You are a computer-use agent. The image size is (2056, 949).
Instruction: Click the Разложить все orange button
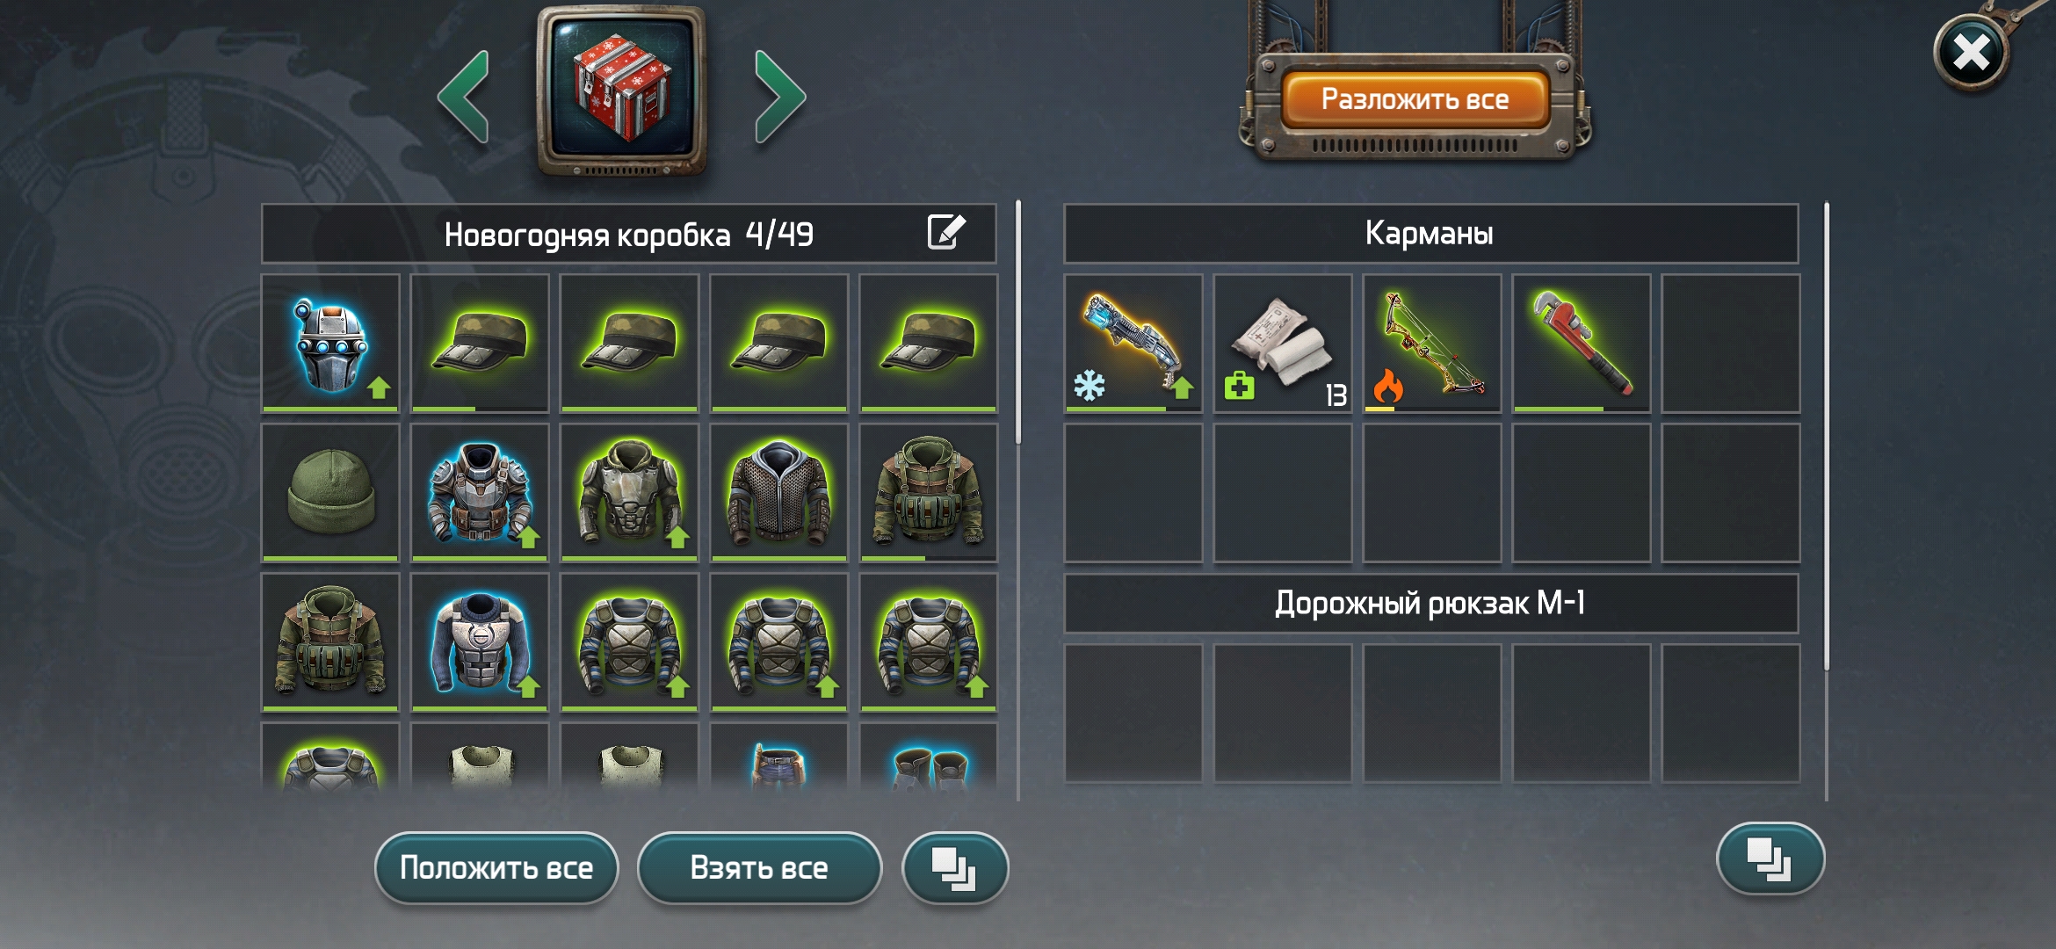click(1415, 99)
